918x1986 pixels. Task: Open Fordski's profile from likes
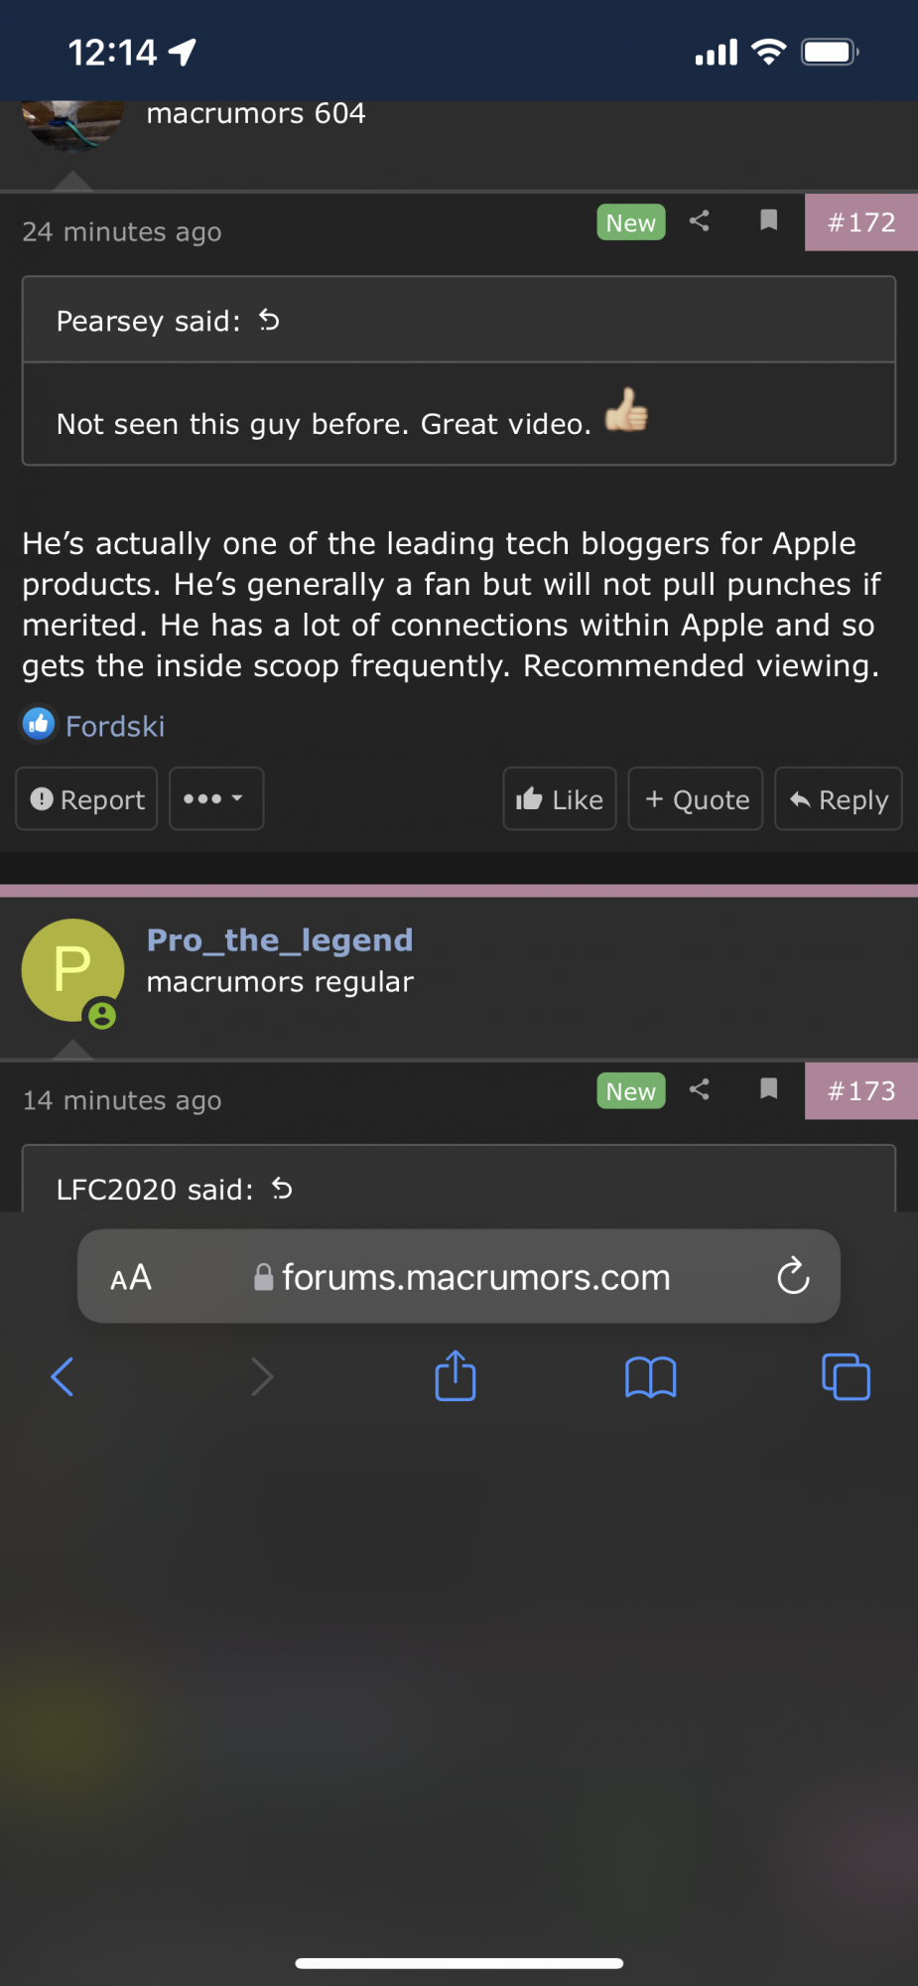[115, 726]
